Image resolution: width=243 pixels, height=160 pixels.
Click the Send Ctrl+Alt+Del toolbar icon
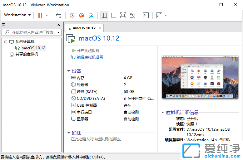pos(59,15)
